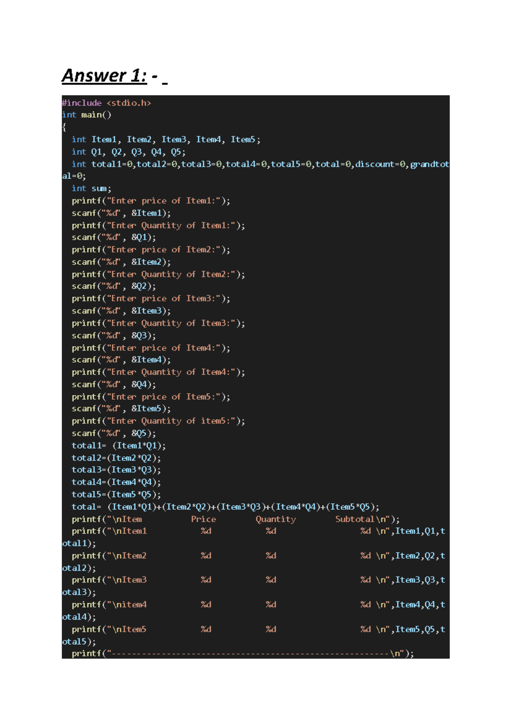Click the "Enter Quantity of item5:" printf line
Screen dimensions: 511x723
pyautogui.click(x=158, y=421)
